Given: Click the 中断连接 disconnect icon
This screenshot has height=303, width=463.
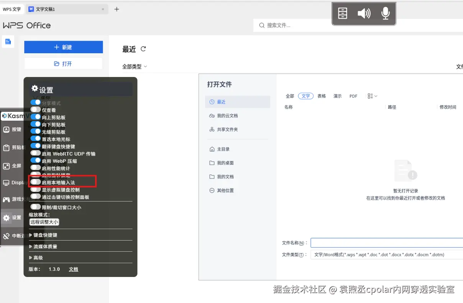Looking at the screenshot, I should (6, 236).
